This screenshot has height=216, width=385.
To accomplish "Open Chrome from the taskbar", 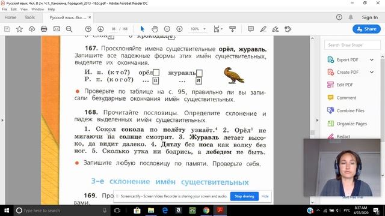I will pyautogui.click(x=206, y=211).
